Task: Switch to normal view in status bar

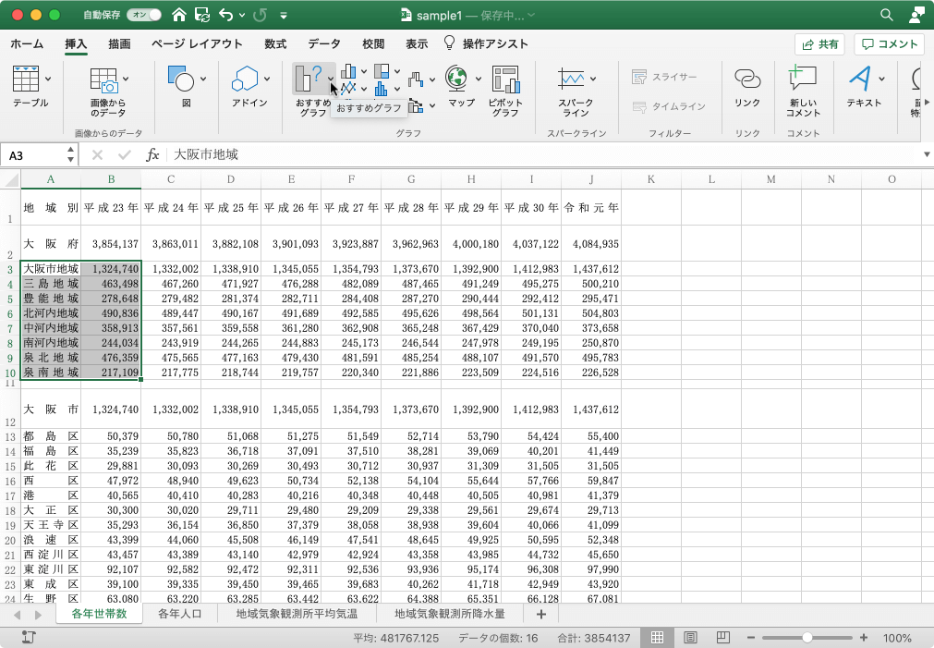Action: point(657,637)
